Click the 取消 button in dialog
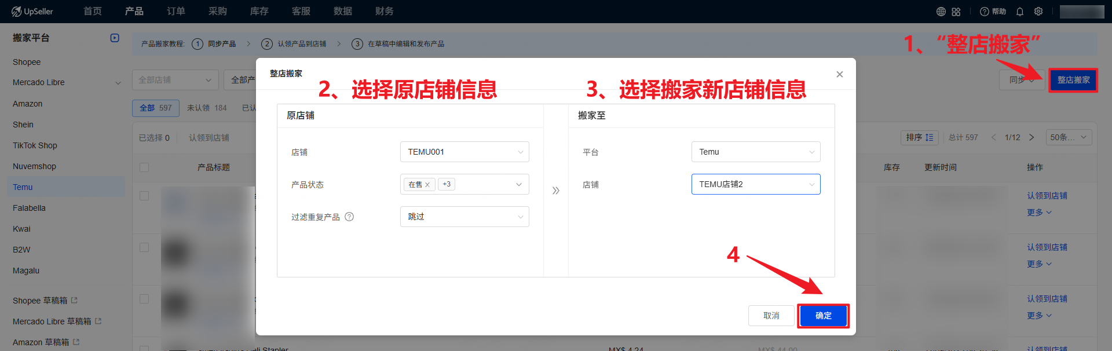Viewport: 1112px width, 351px height. point(771,316)
